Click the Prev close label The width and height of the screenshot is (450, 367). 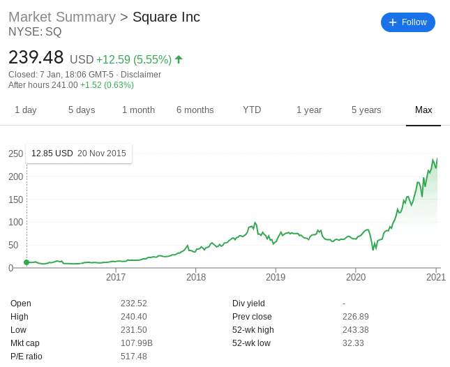[x=252, y=317]
